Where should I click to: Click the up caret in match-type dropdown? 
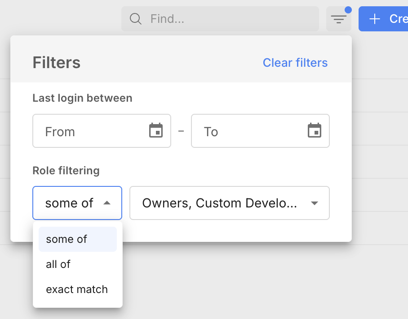tap(106, 203)
